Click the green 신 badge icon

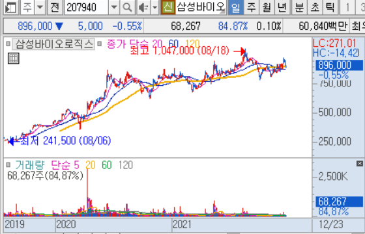click(x=168, y=7)
